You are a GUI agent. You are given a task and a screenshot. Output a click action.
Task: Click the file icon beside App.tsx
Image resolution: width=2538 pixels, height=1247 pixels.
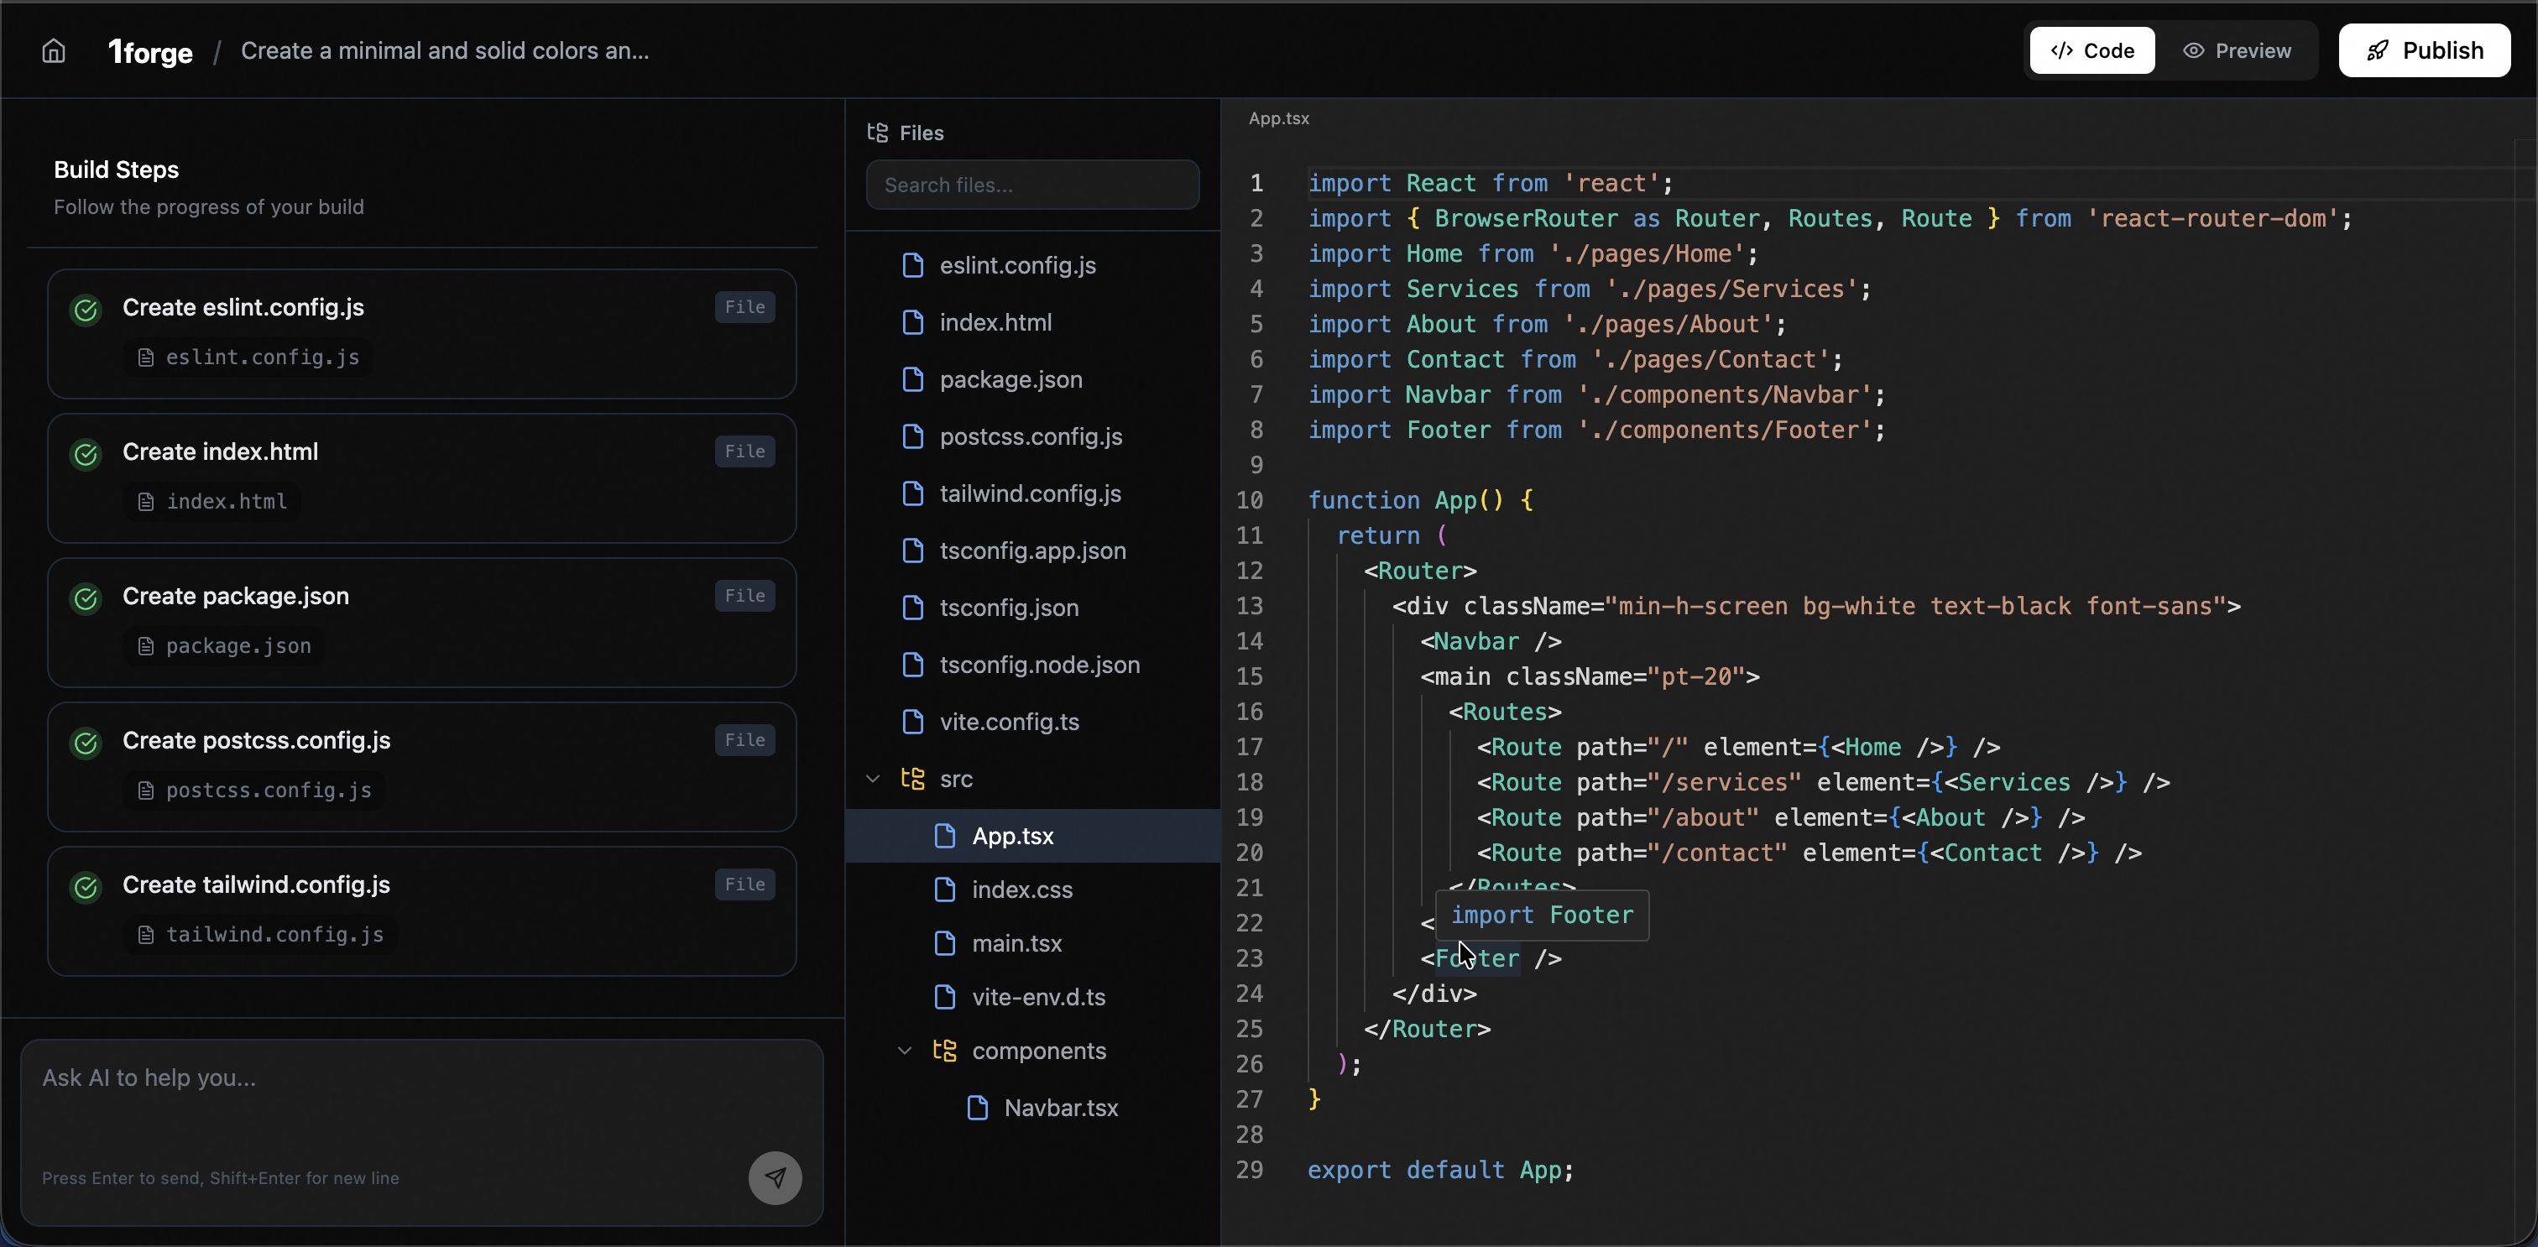tap(945, 837)
